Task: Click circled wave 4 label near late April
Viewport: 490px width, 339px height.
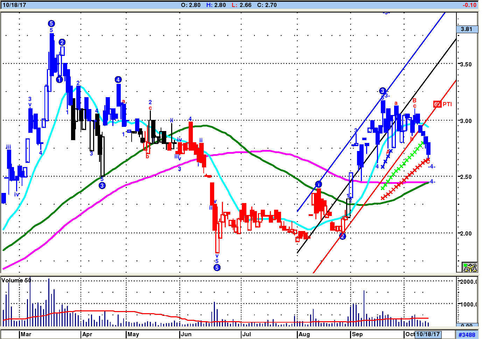Action: point(118,80)
